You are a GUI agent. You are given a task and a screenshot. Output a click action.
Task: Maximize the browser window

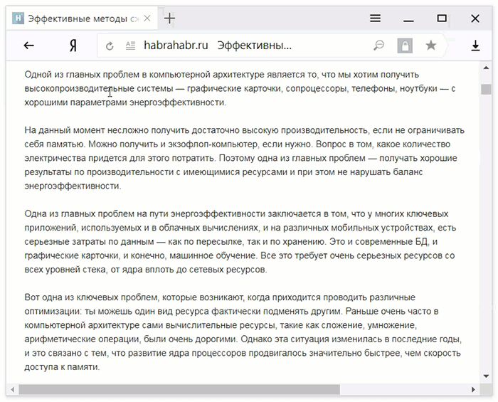click(x=442, y=18)
